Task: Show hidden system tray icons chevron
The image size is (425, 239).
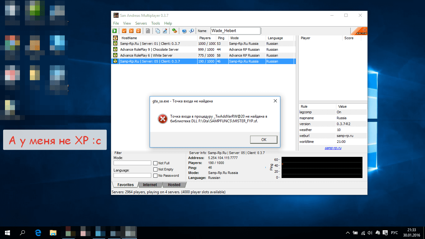Action: pos(348,233)
